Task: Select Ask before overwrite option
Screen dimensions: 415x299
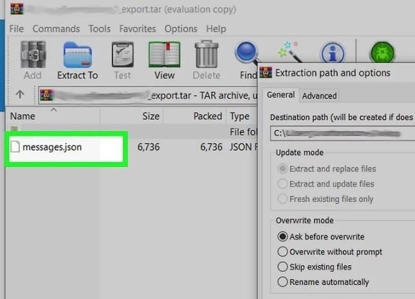Action: tap(321, 237)
